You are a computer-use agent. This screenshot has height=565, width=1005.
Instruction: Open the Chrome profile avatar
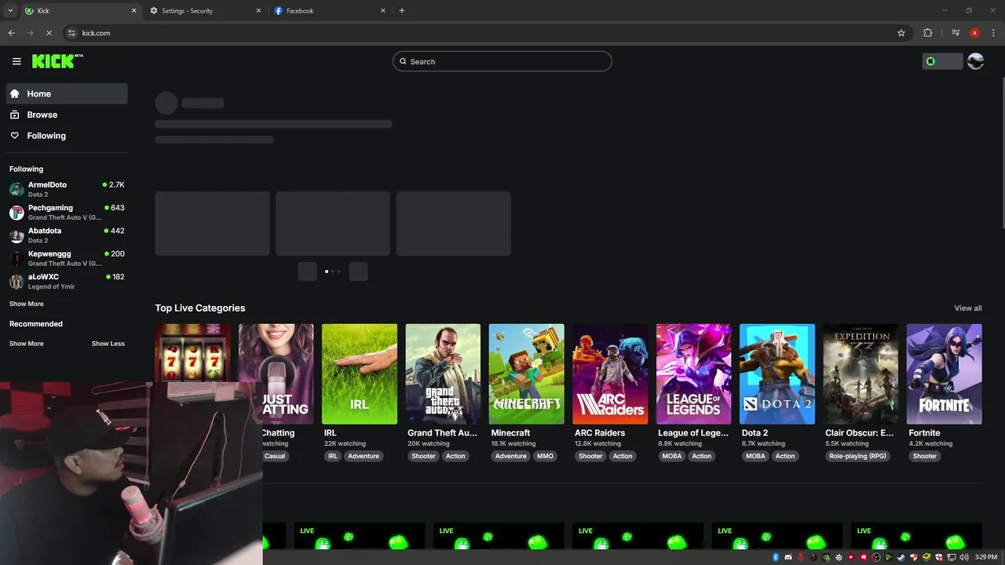tap(974, 33)
